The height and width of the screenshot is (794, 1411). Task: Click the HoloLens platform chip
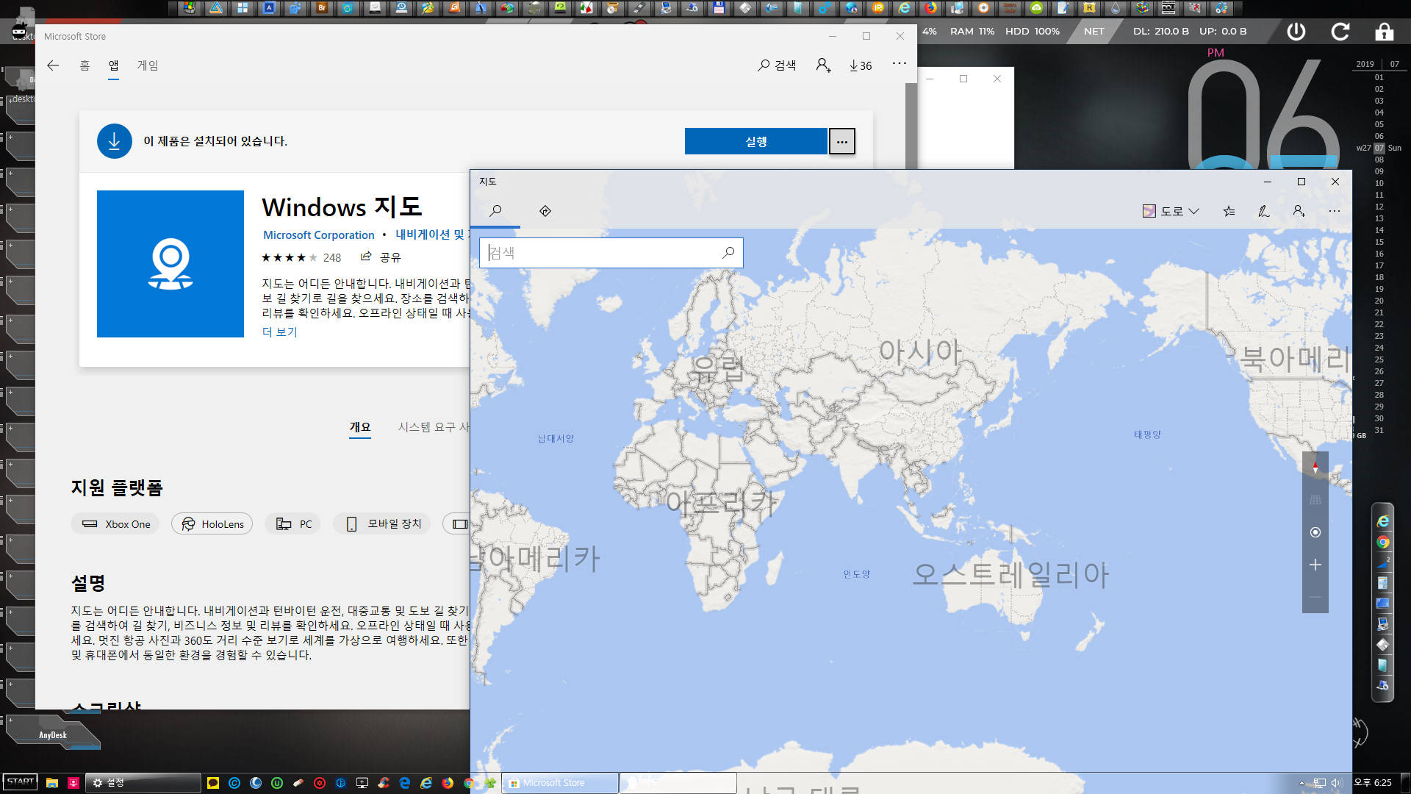coord(212,524)
